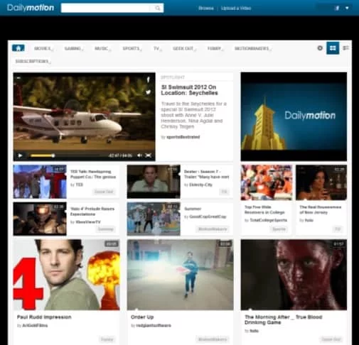
Task: Go to the Home tab icon
Action: click(18, 48)
